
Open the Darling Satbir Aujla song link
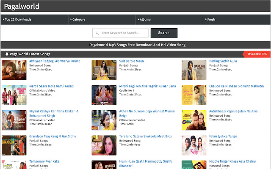[223, 61]
